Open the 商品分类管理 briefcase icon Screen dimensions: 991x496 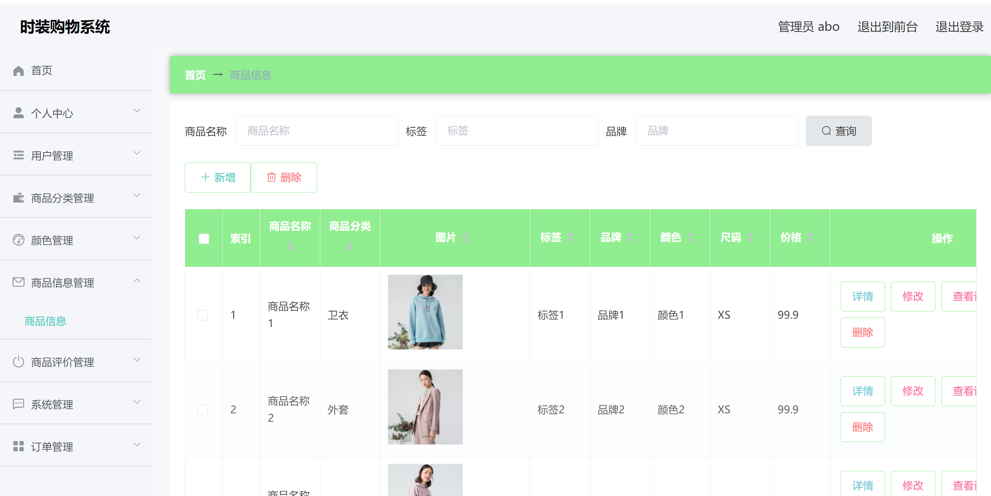tap(18, 197)
